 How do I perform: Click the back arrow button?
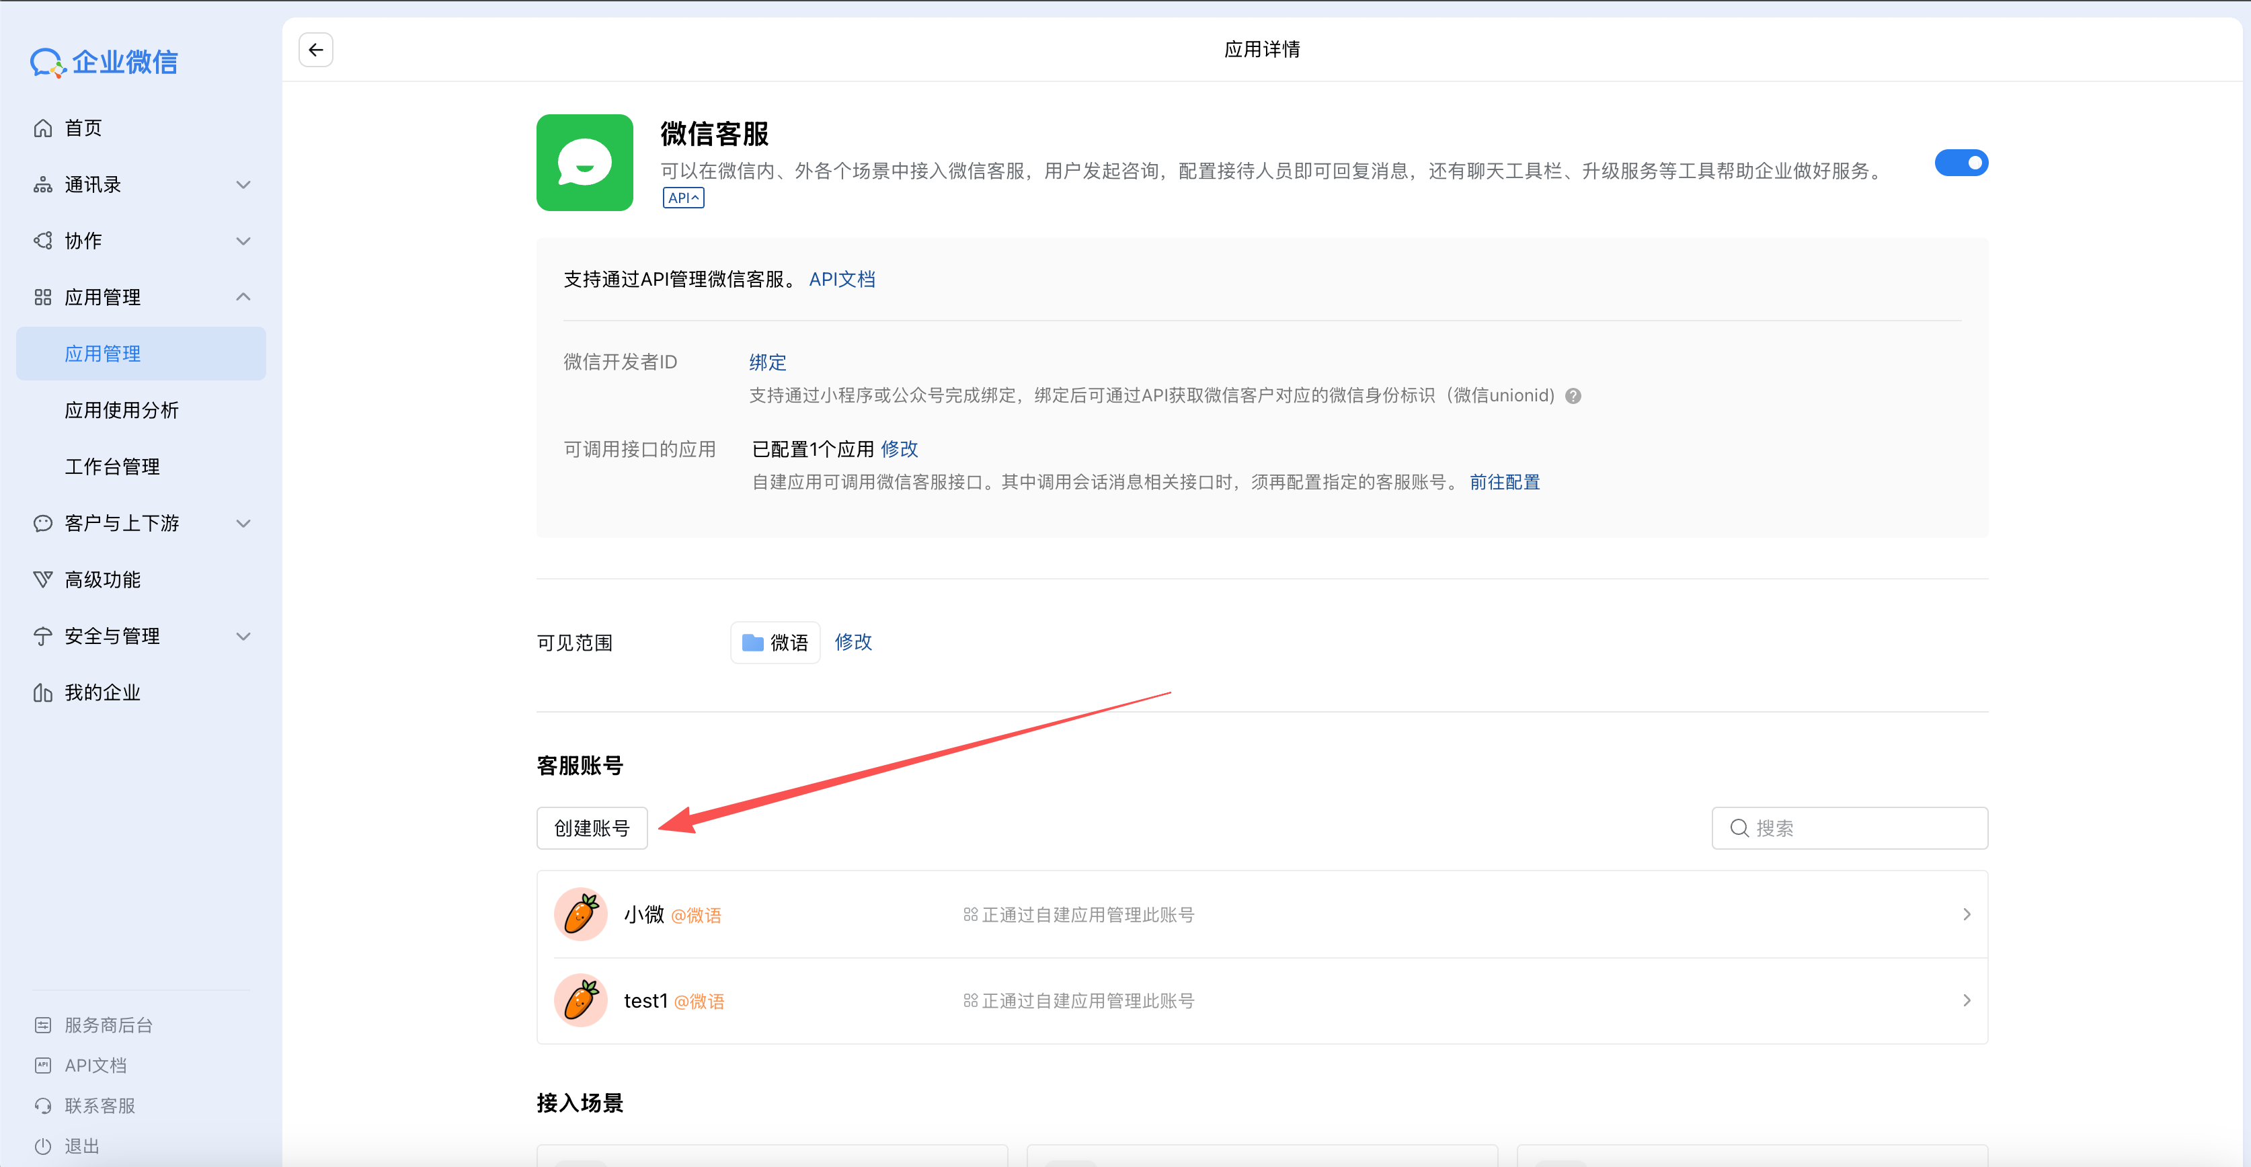(315, 50)
